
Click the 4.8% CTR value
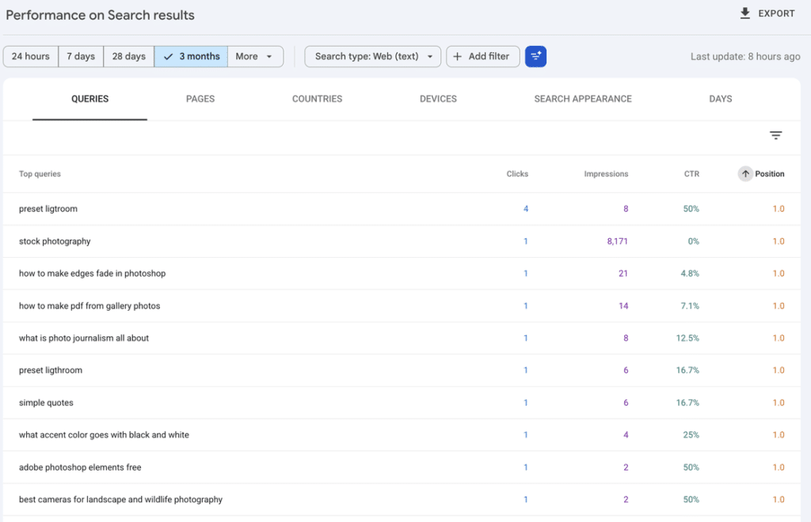click(690, 273)
